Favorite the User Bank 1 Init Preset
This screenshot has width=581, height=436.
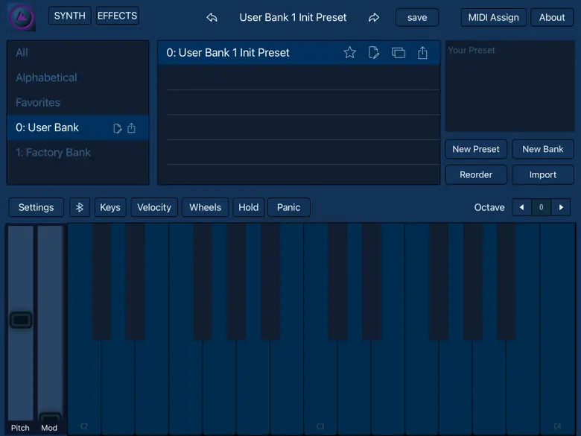coord(349,53)
